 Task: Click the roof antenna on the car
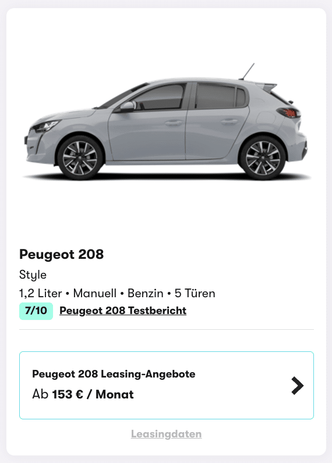pyautogui.click(x=247, y=72)
